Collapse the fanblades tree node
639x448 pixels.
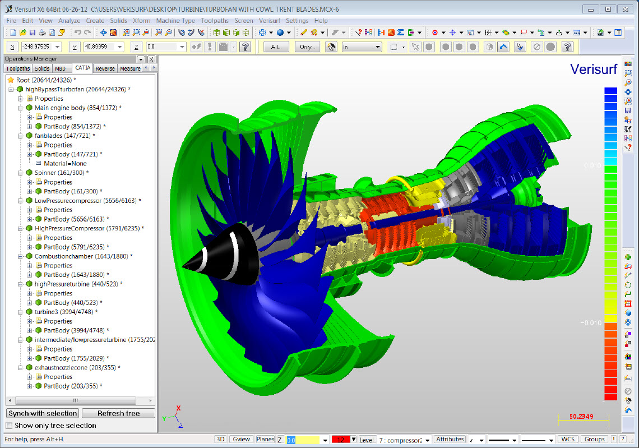pyautogui.click(x=20, y=136)
